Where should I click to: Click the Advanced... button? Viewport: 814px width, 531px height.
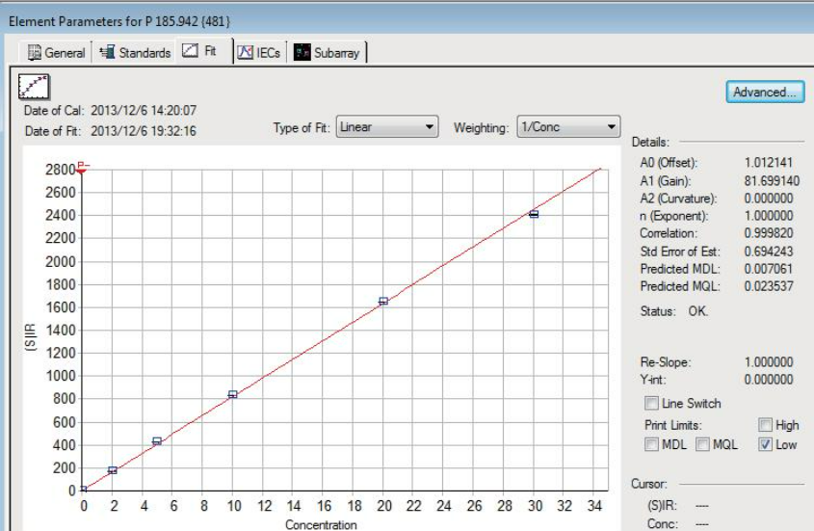pyautogui.click(x=764, y=92)
